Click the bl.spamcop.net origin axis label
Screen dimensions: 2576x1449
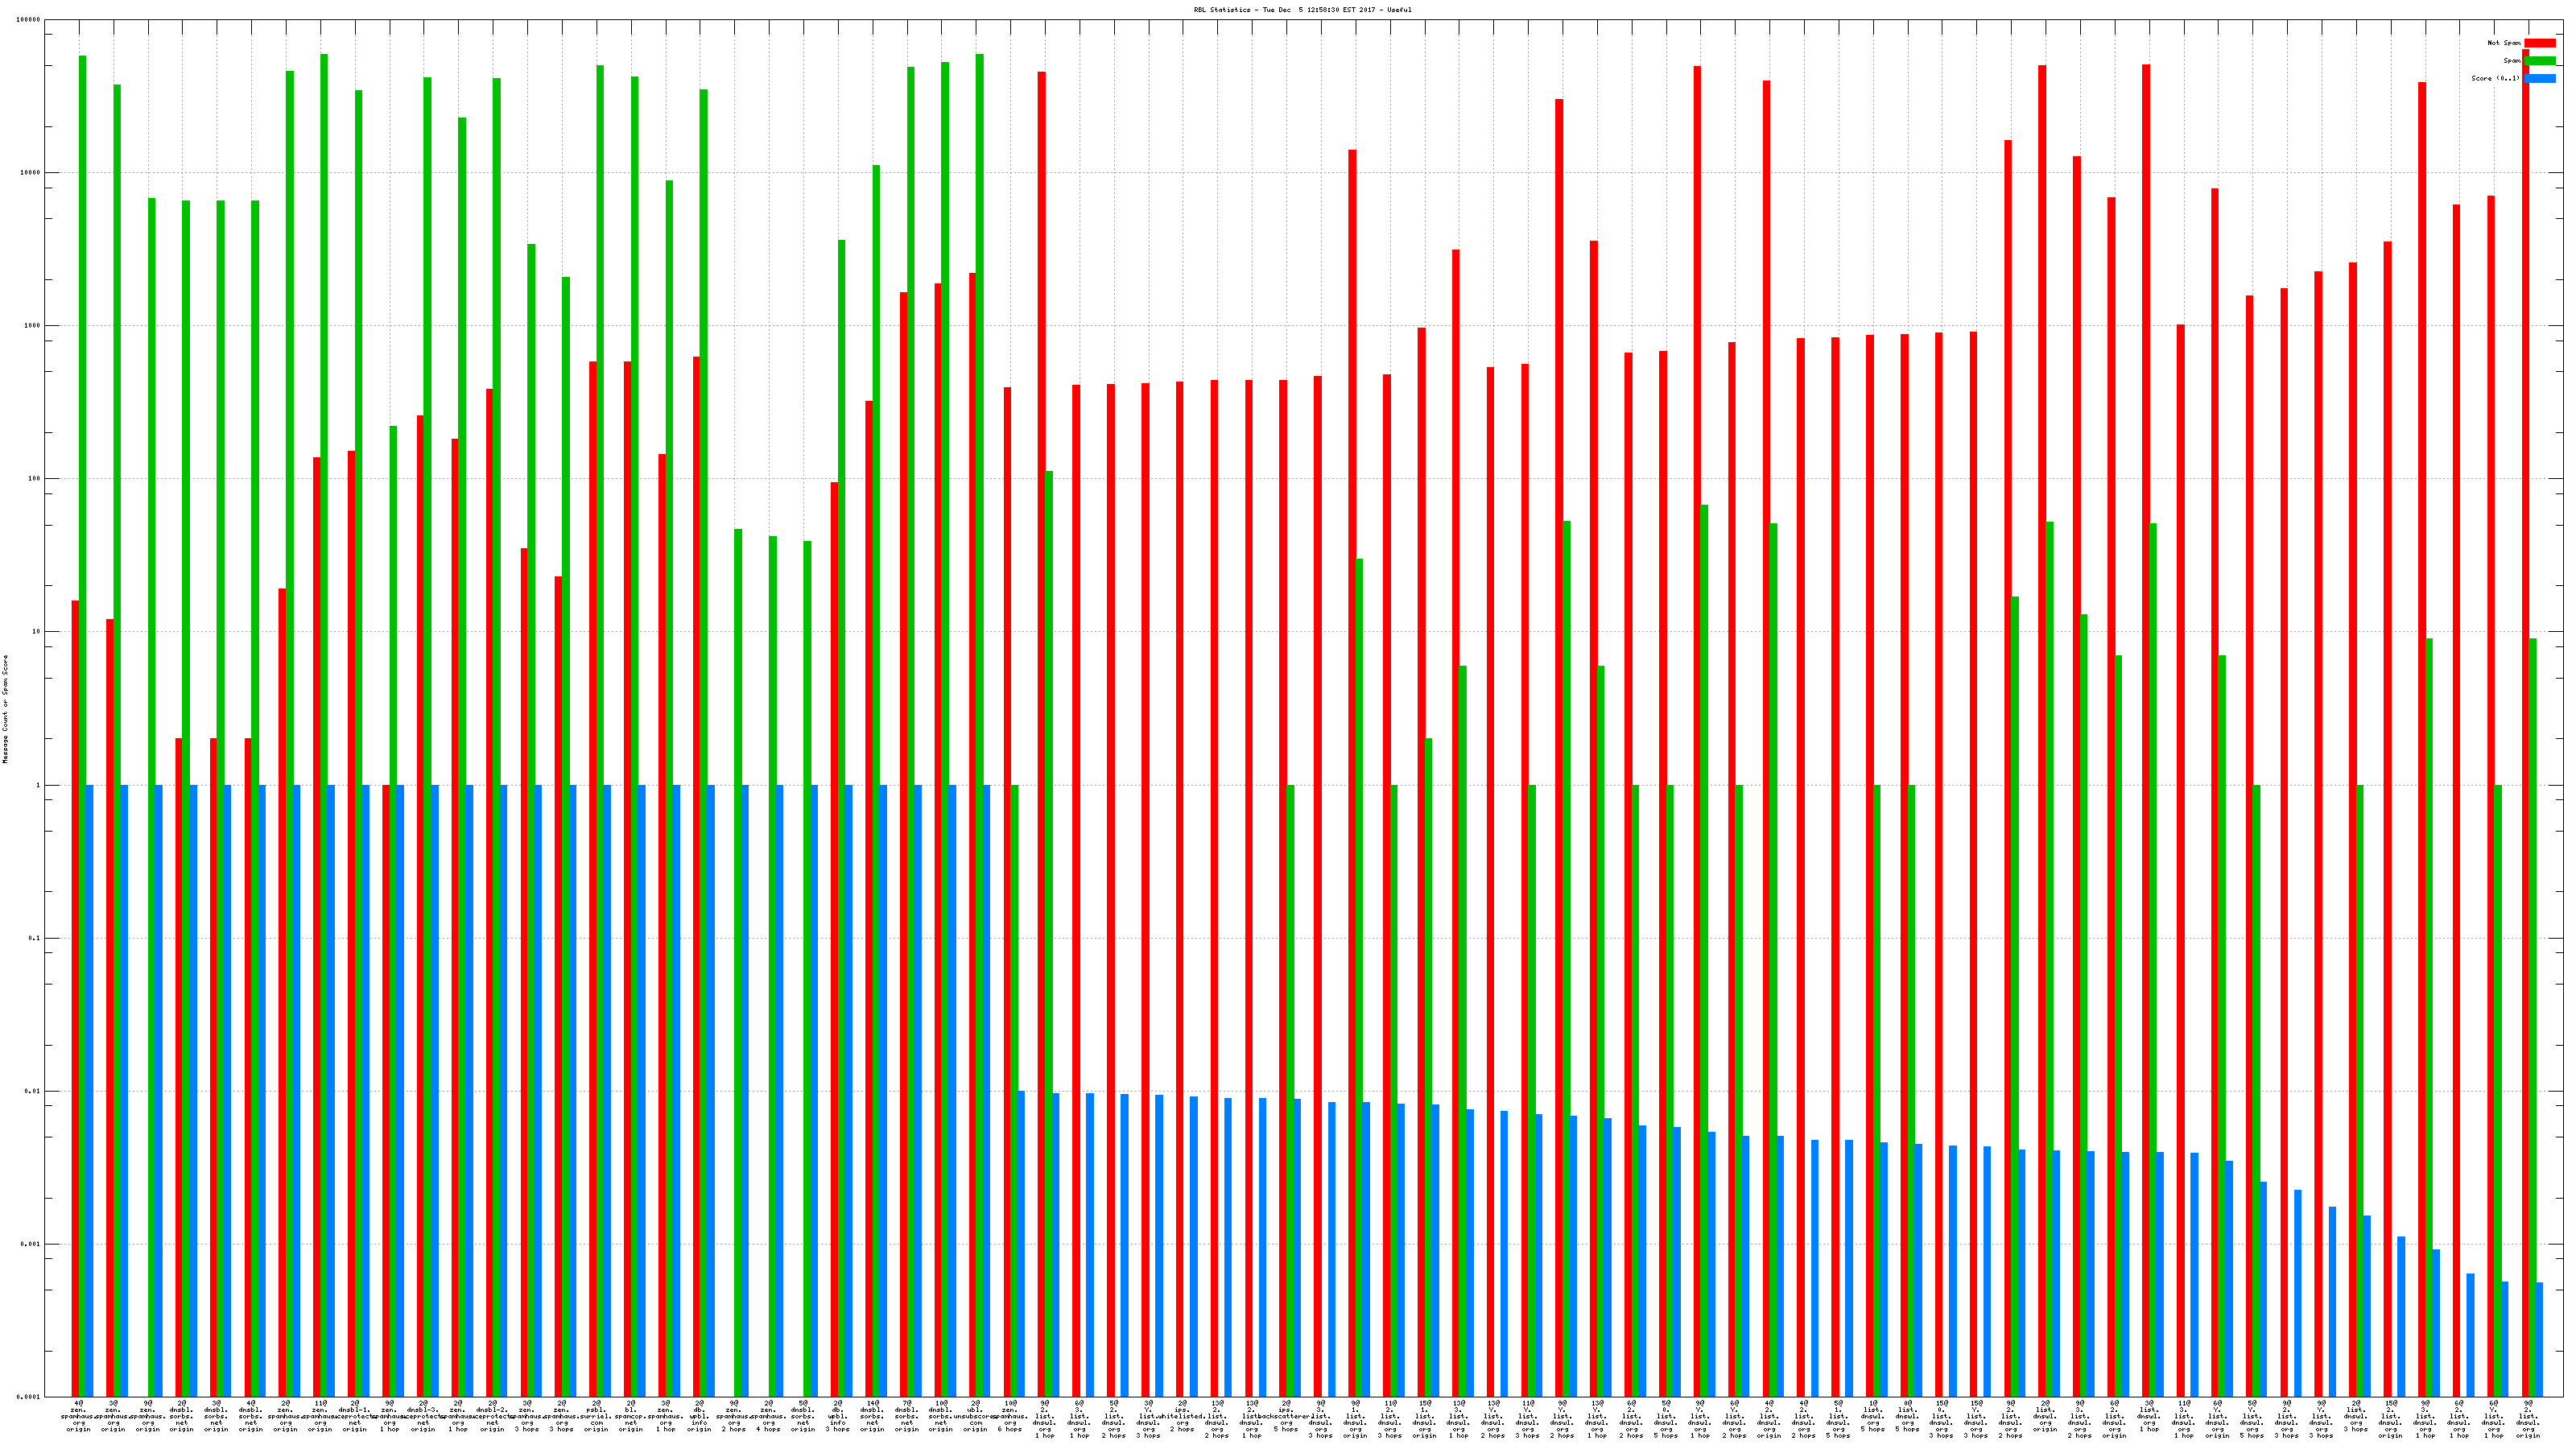(x=631, y=1416)
